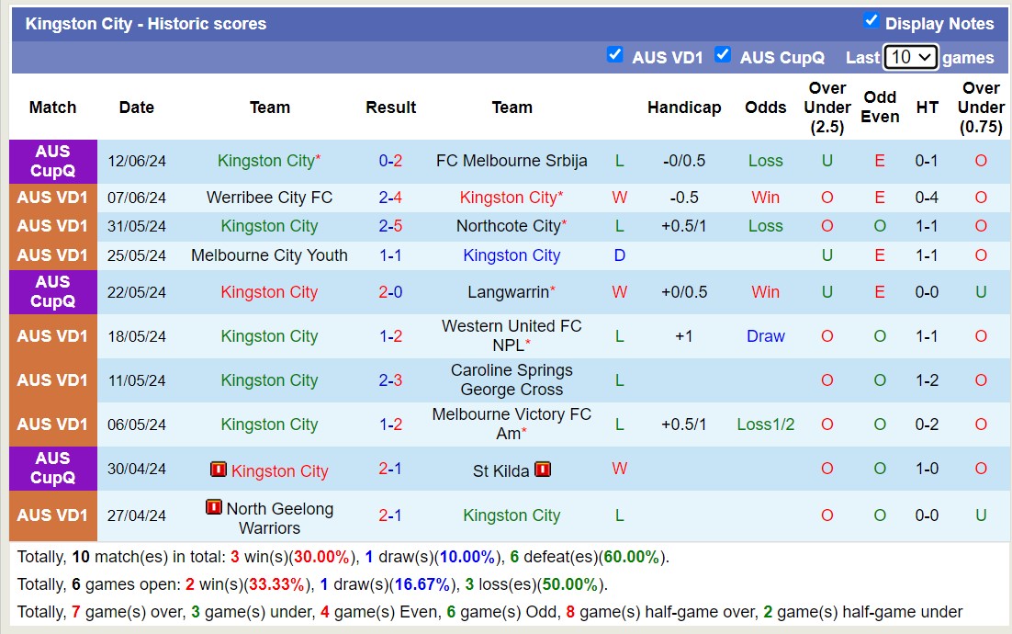Click the AUS VD1 badge on the Werribee City row
1012x634 pixels.
[52, 197]
